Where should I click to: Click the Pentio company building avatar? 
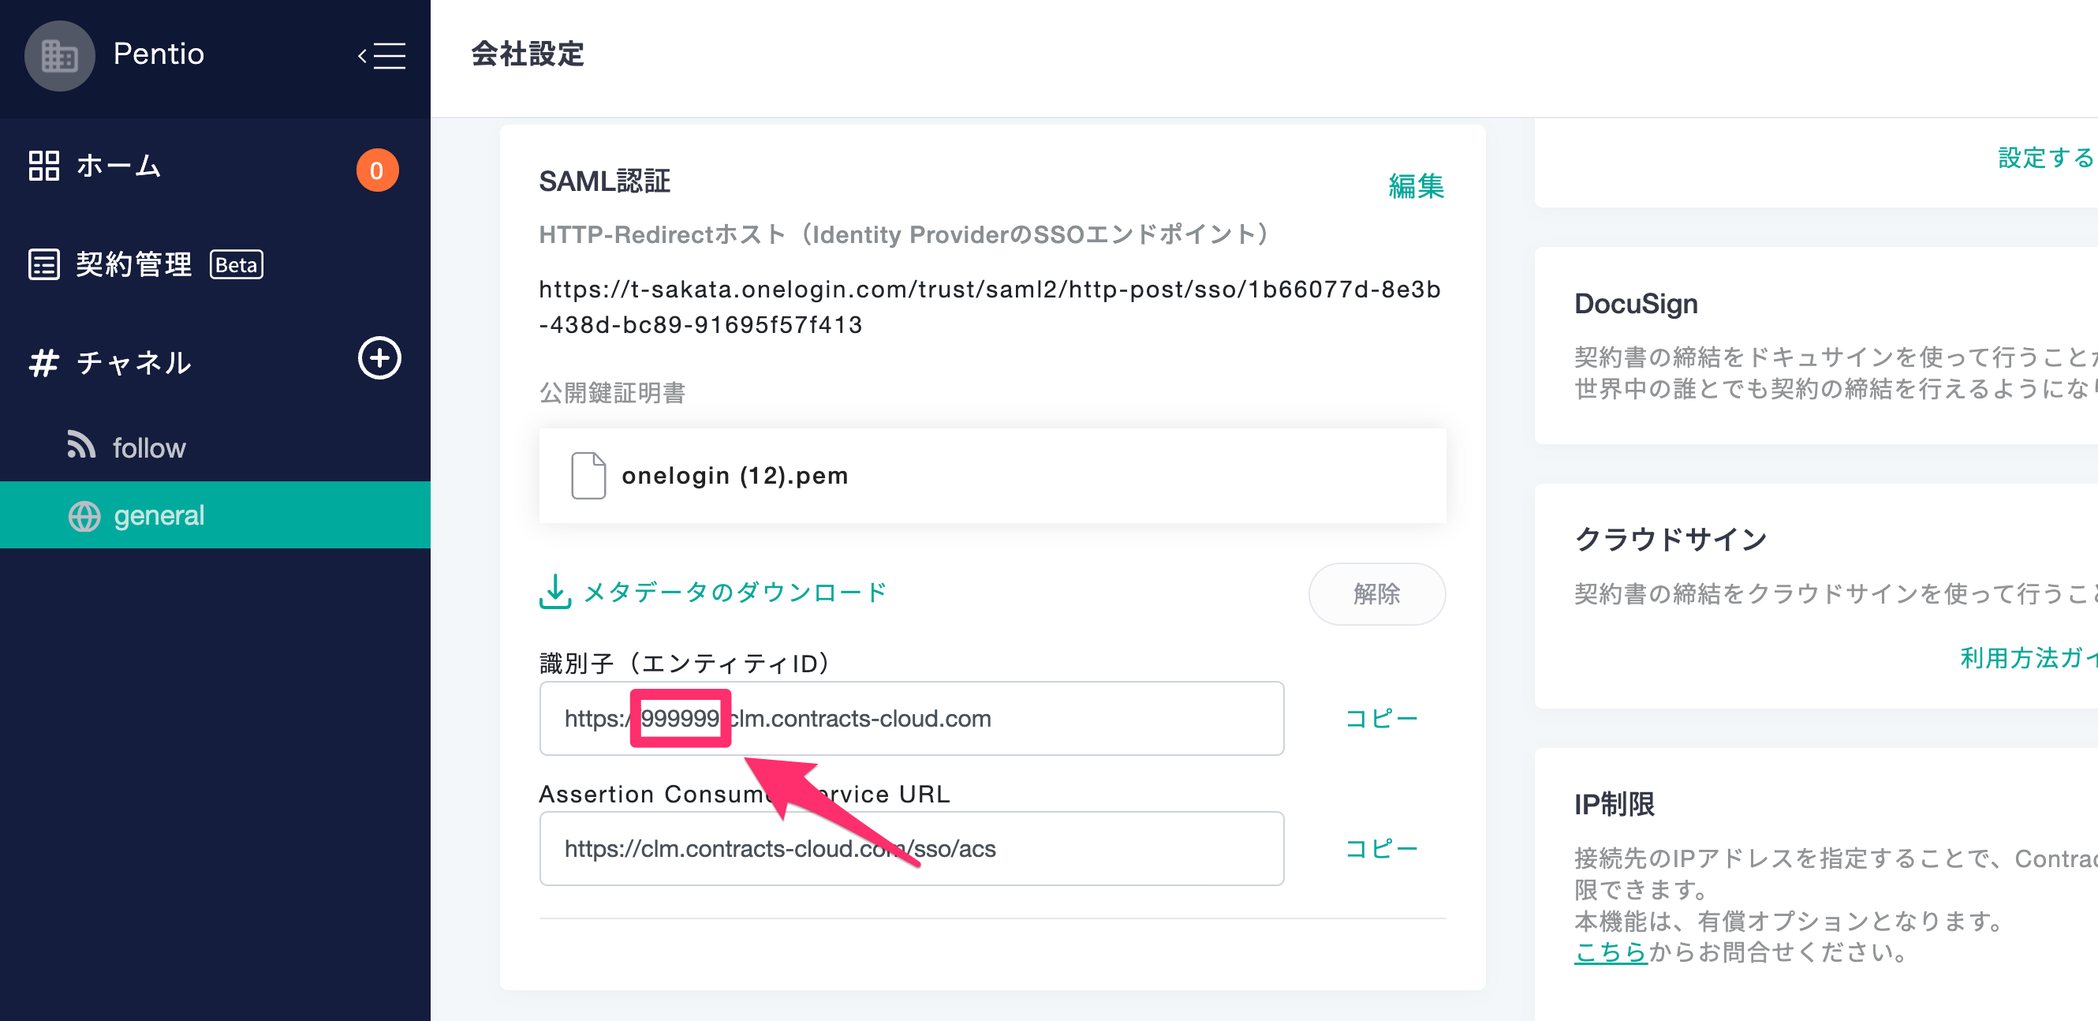pyautogui.click(x=59, y=55)
